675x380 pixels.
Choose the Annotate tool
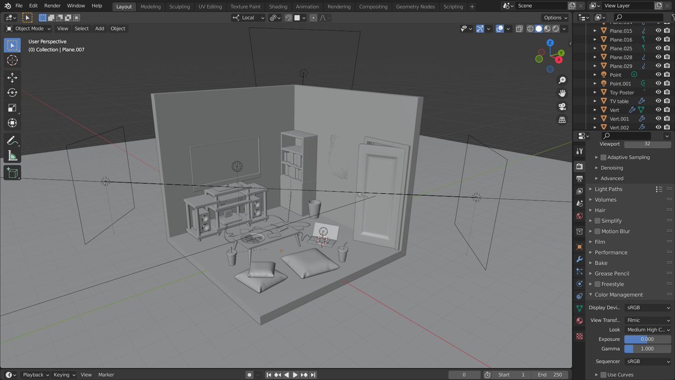(x=12, y=140)
